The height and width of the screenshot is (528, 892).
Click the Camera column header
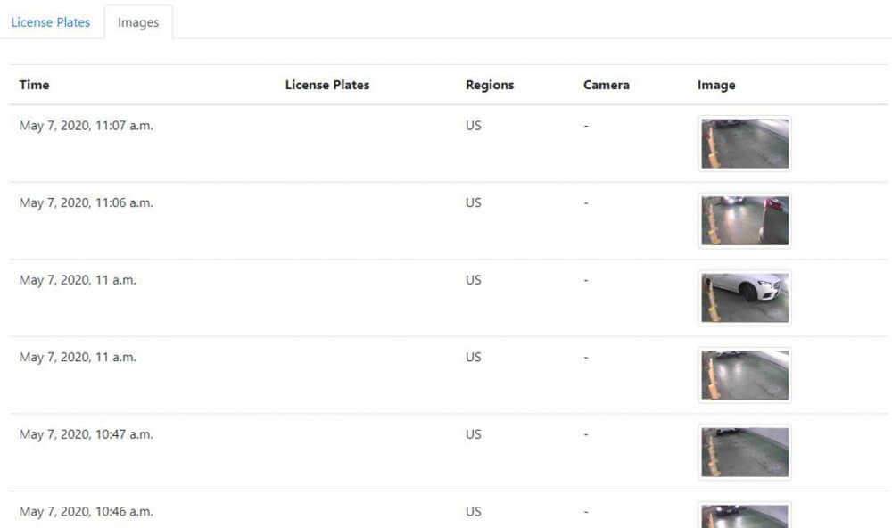tap(607, 85)
